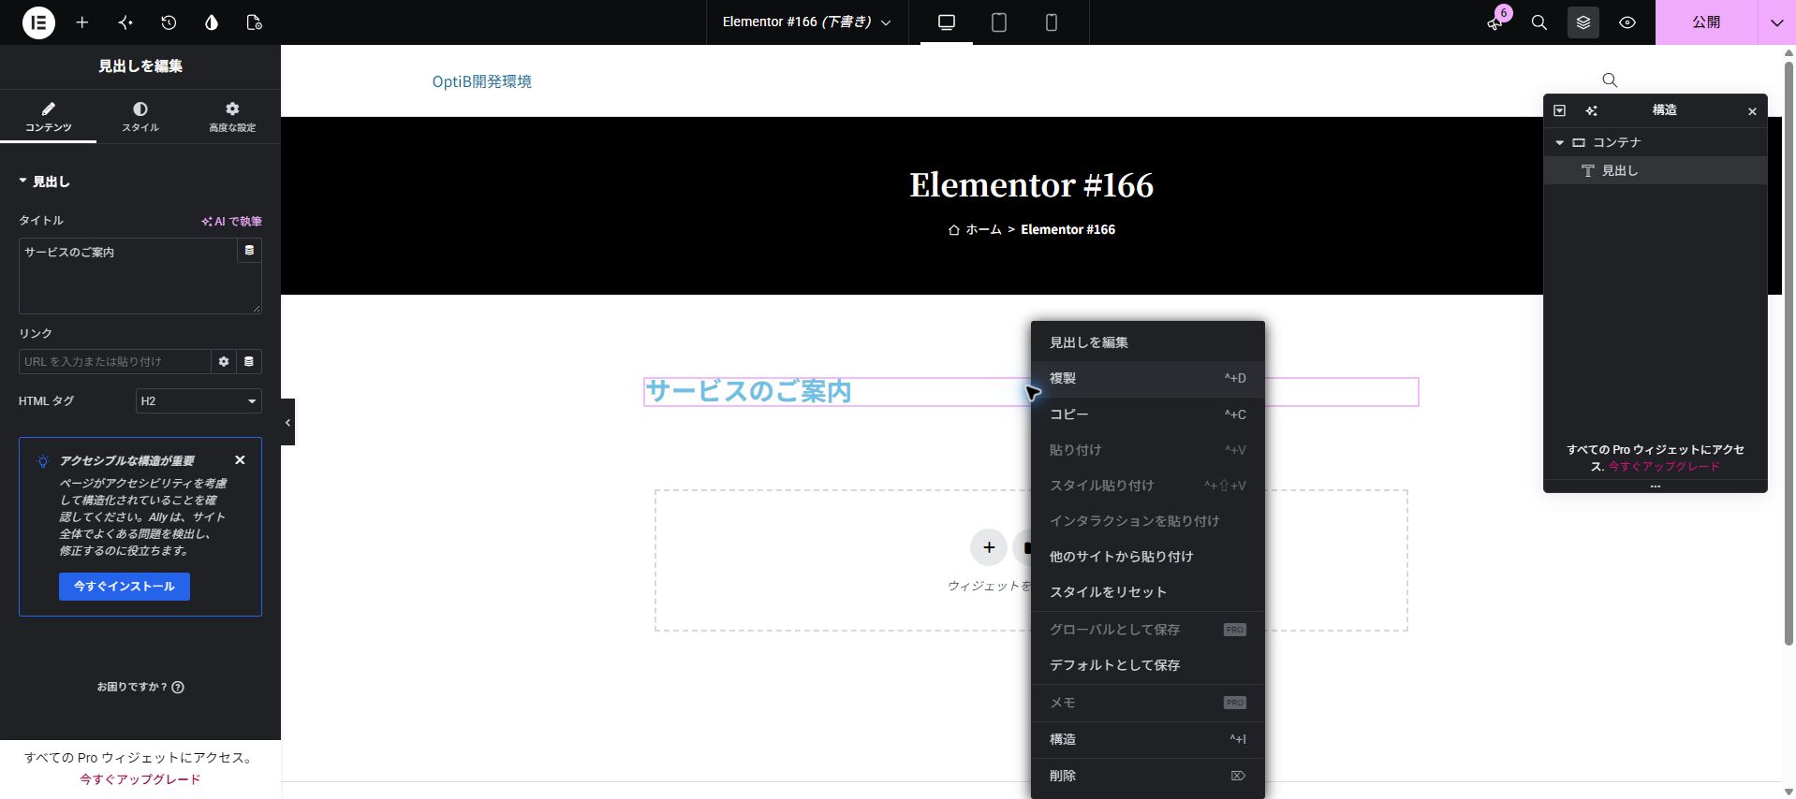Switch to the 高度な設定 tab

coord(232,117)
